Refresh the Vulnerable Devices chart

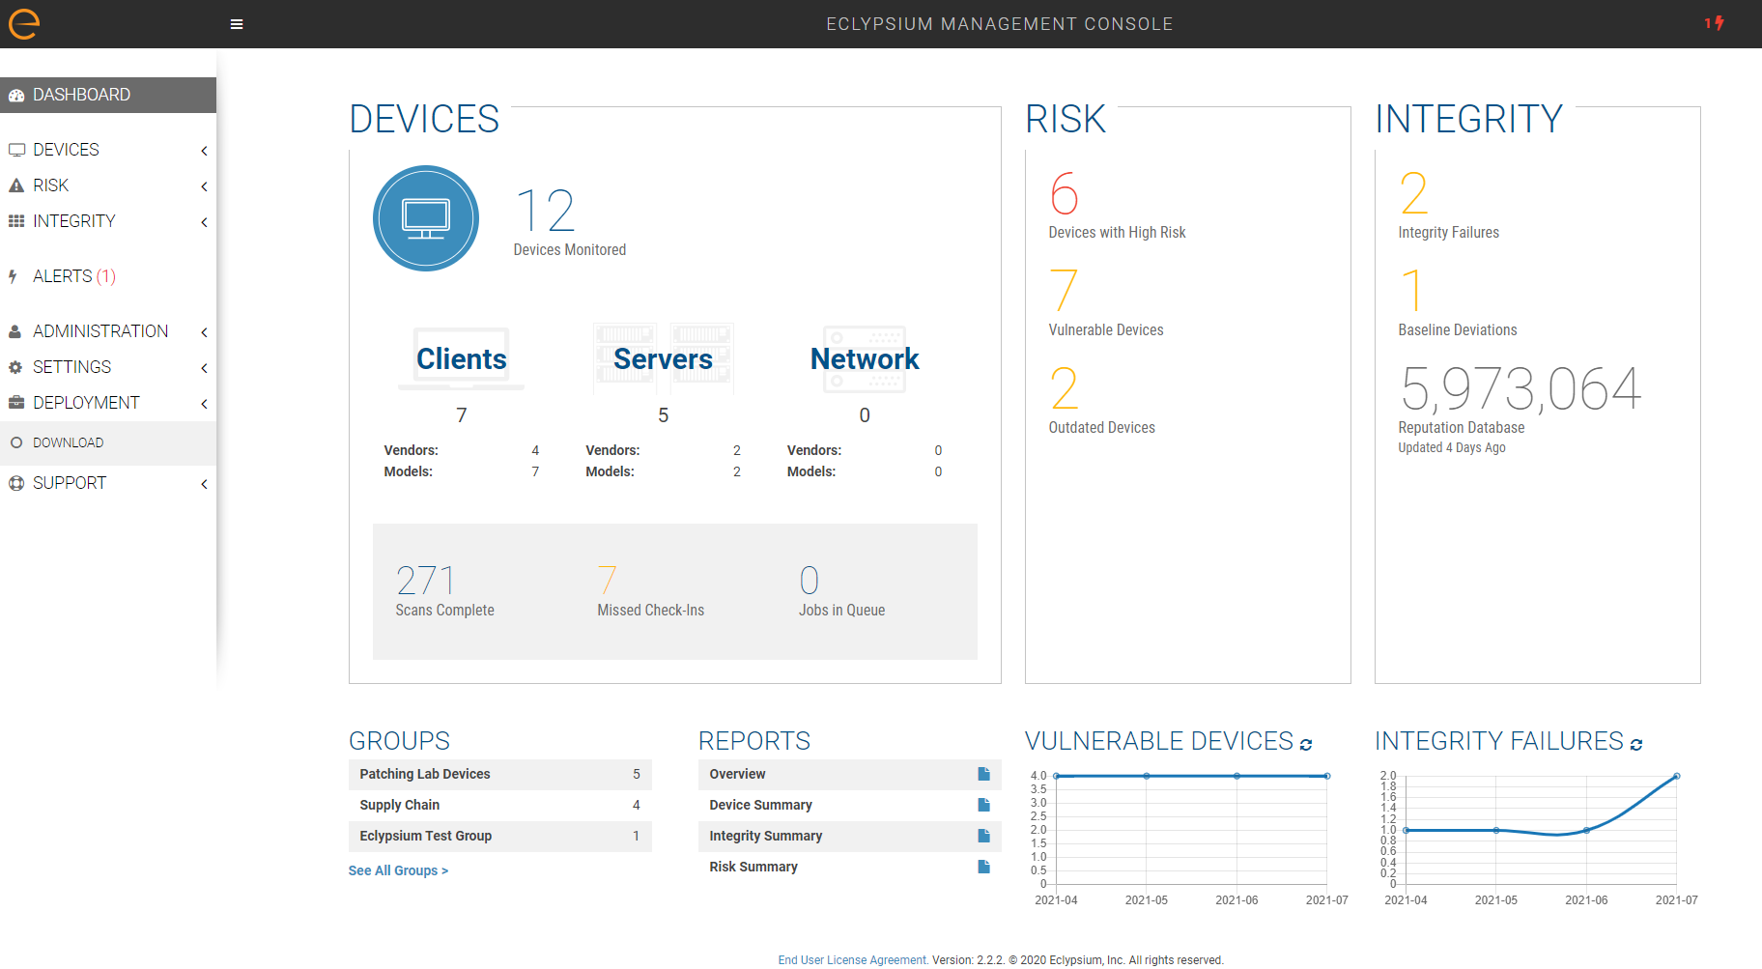pos(1306,745)
